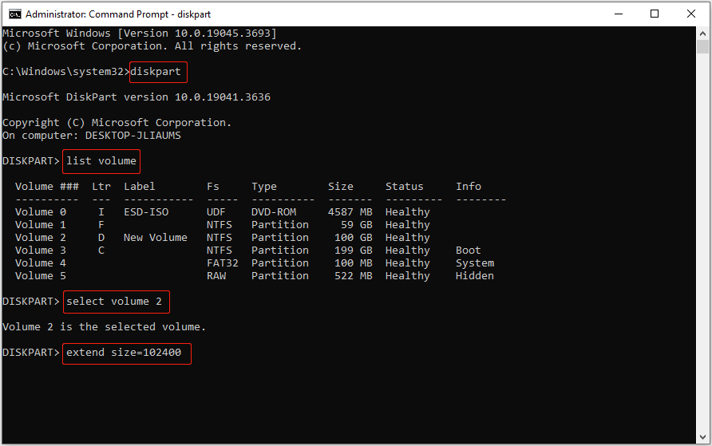This screenshot has width=712, height=446.
Task: Click the 'New Volume' label cell
Action: click(x=156, y=237)
